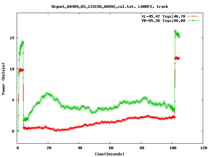Click the y-axis tick label 5
Image resolution: width=210 pixels, height=157 pixels.
pyautogui.click(x=13, y=100)
